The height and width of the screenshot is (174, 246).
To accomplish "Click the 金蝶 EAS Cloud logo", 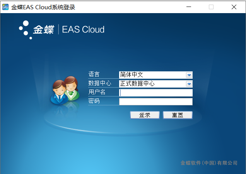I will tap(62, 30).
